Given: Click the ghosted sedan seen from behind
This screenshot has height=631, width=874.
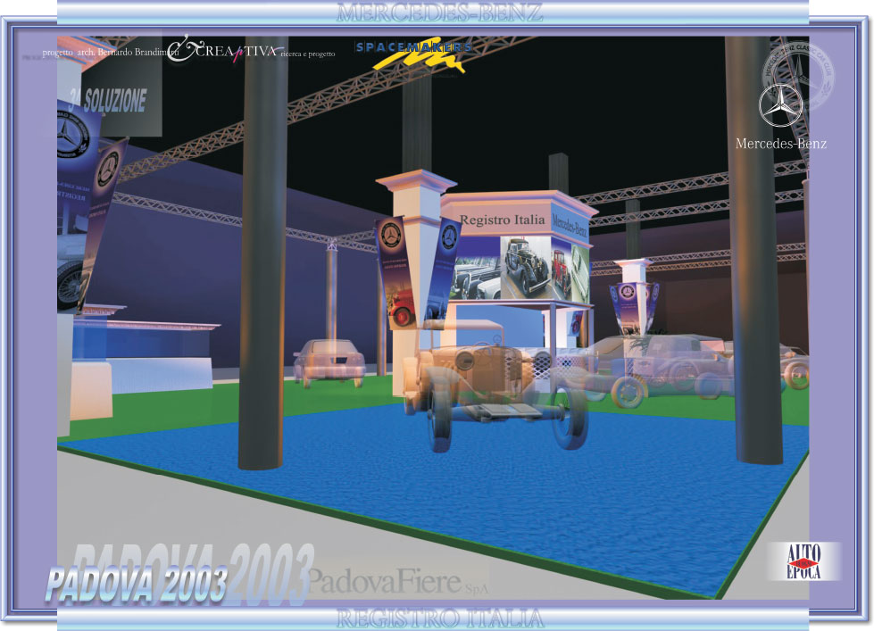Looking at the screenshot, I should click(329, 363).
